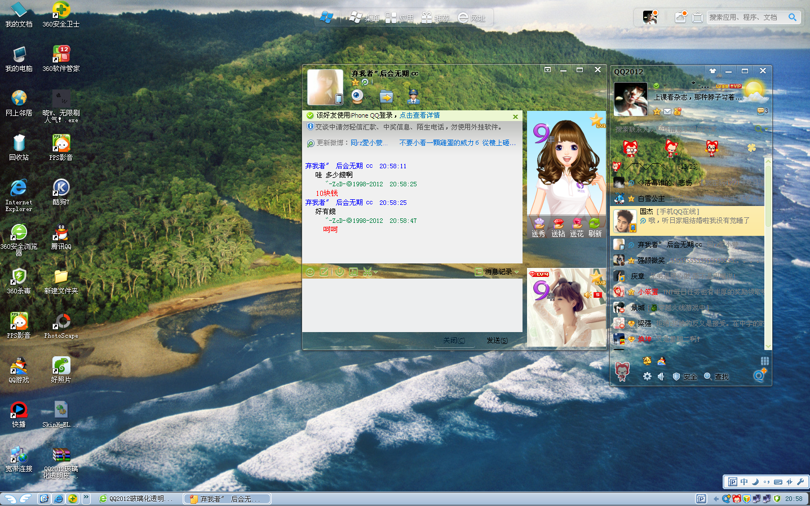Select the second red fox tab in QQ2012
810x506 pixels.
(671, 148)
